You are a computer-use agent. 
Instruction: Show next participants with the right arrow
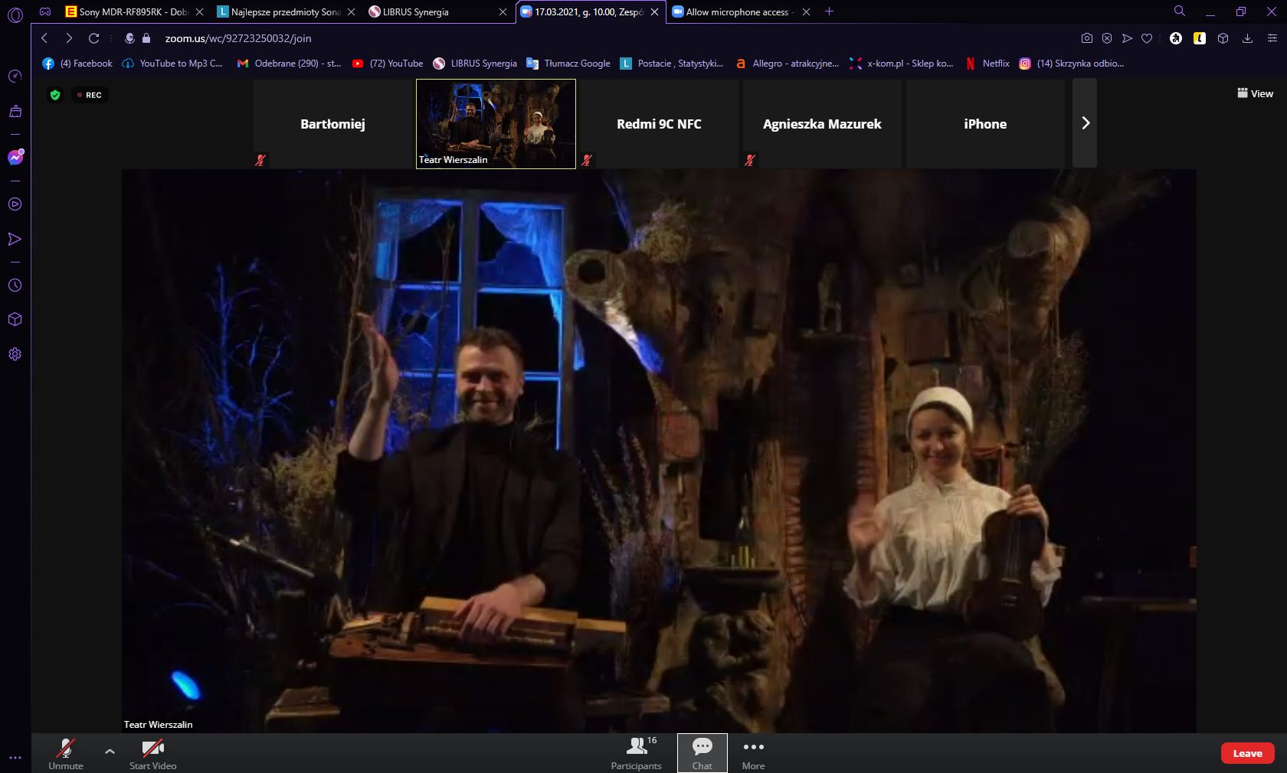[x=1085, y=123]
